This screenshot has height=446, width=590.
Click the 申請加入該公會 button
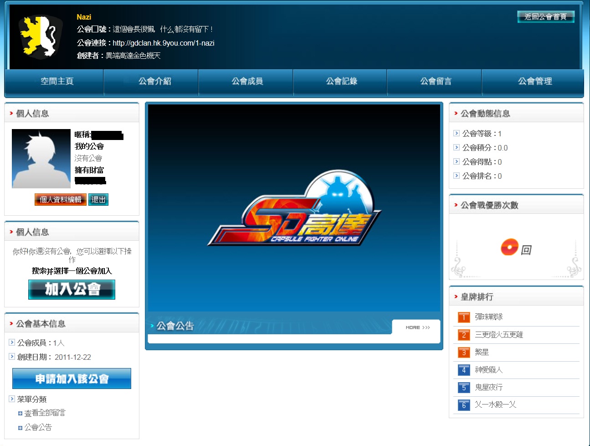72,379
